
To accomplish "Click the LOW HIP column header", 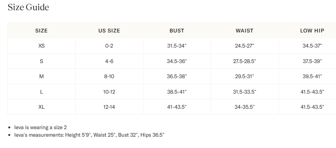I will (x=312, y=31).
